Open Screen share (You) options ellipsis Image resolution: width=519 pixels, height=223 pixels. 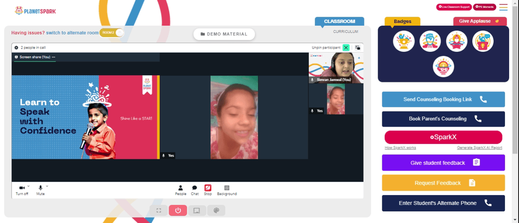(53, 57)
